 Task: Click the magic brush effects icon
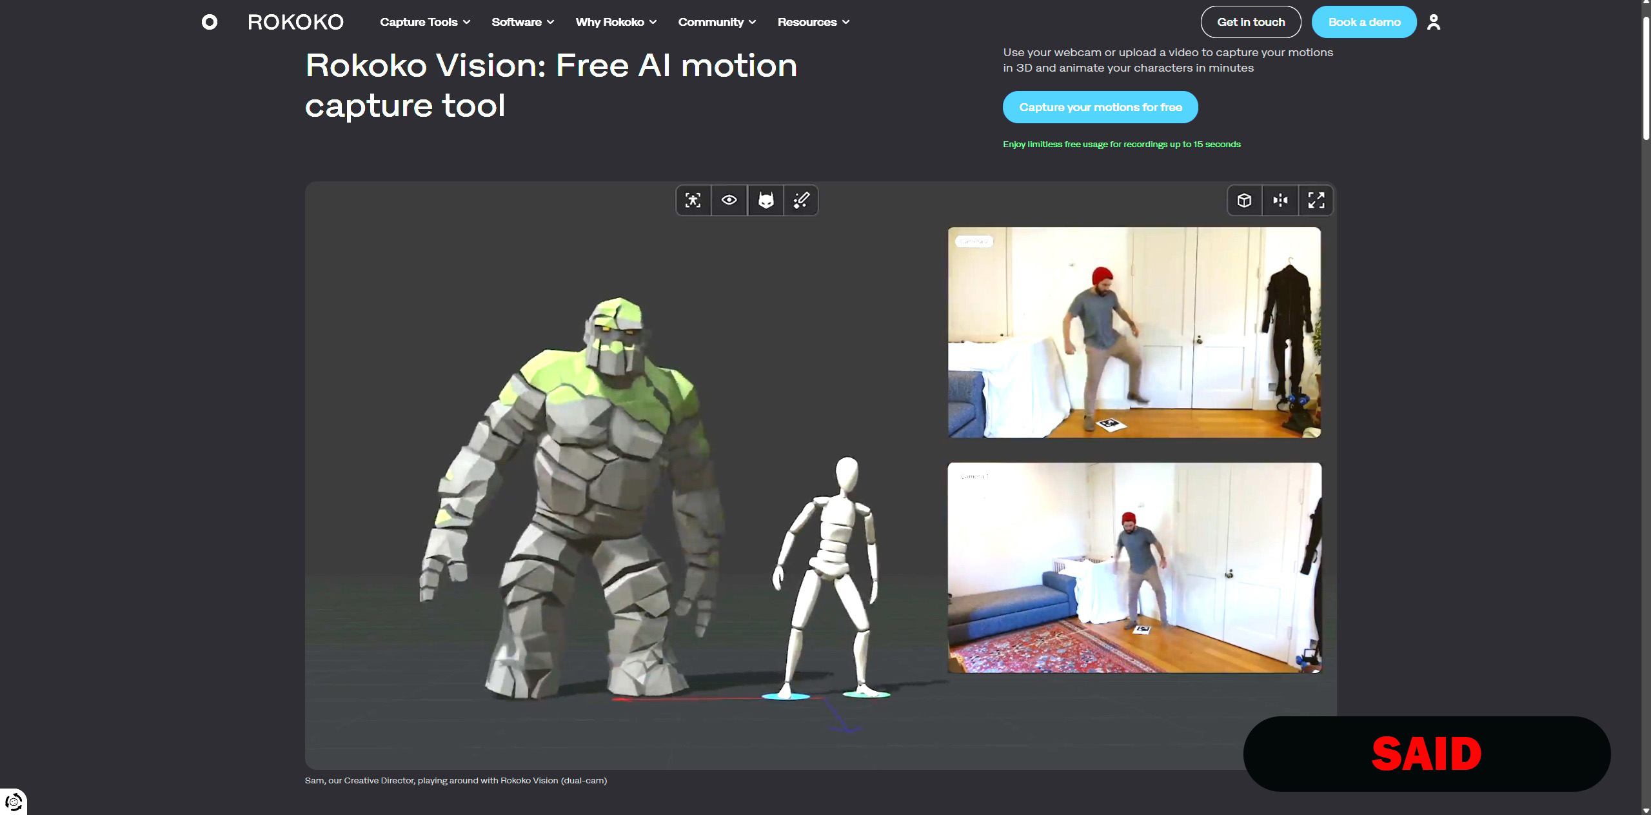click(x=801, y=200)
